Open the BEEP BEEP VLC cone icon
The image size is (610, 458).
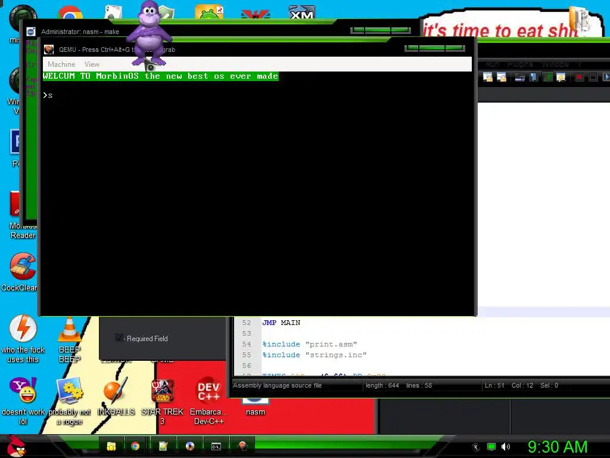coord(69,339)
